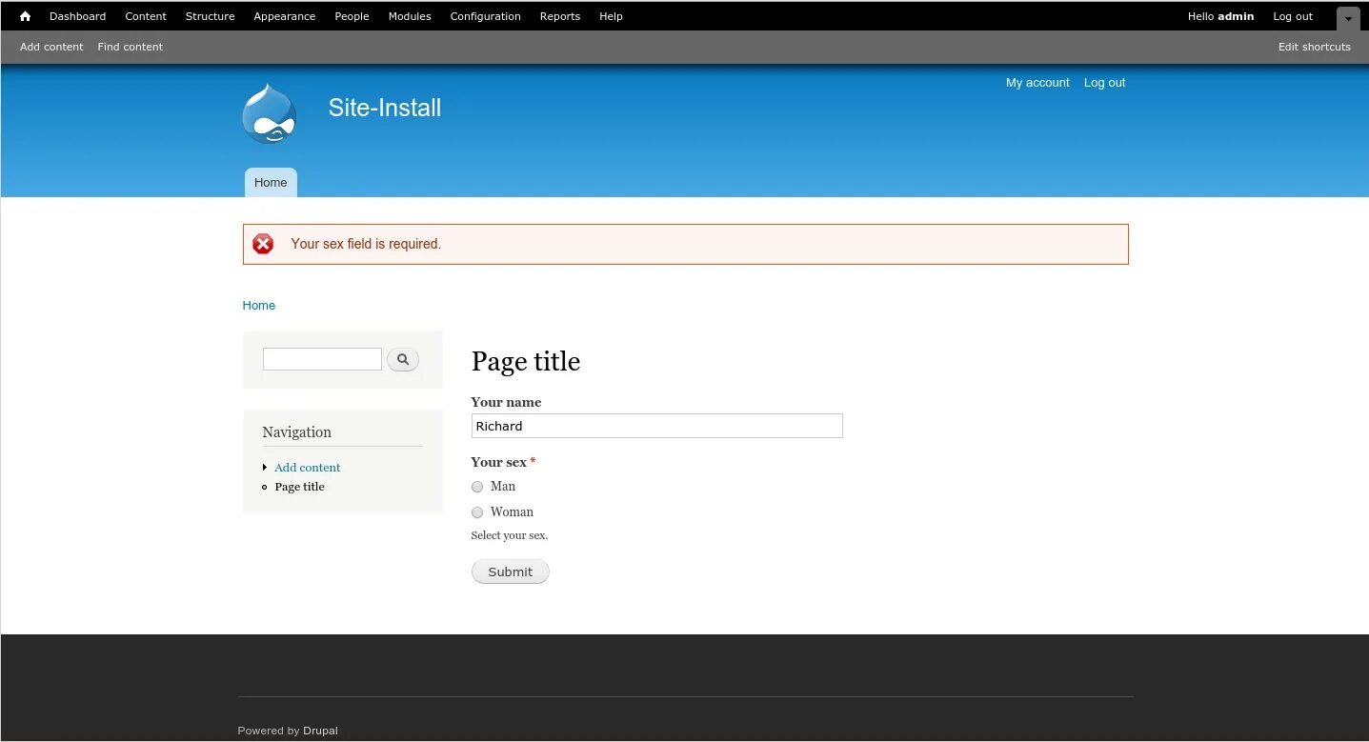Open the Help admin menu
The image size is (1369, 742).
point(611,16)
